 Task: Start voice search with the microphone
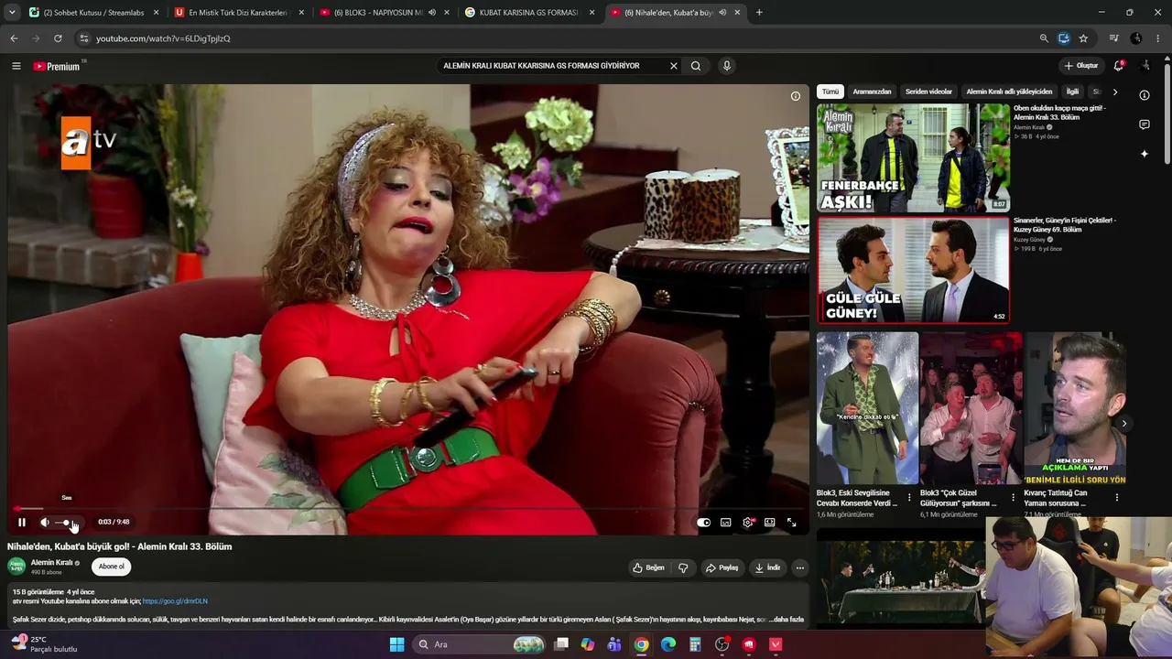[727, 66]
